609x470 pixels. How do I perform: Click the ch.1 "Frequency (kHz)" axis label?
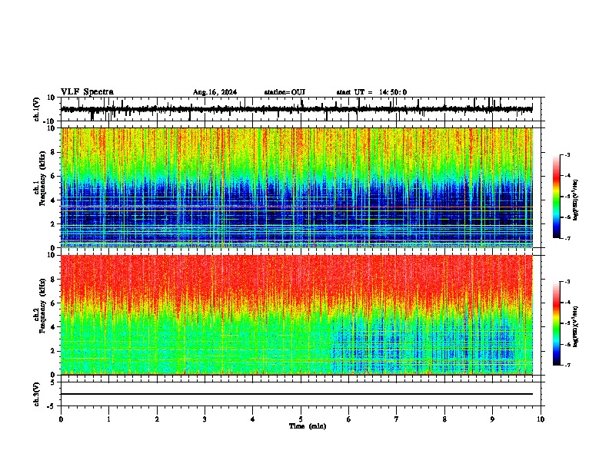[x=42, y=178]
